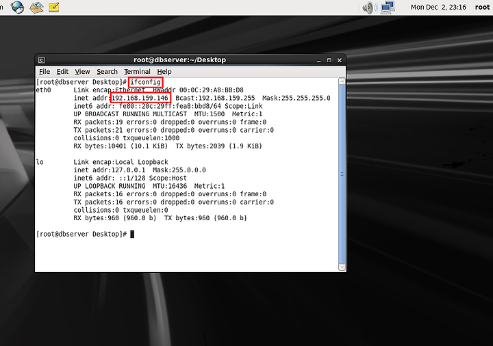
Task: Open the network connection monitors icon
Action: point(388,8)
